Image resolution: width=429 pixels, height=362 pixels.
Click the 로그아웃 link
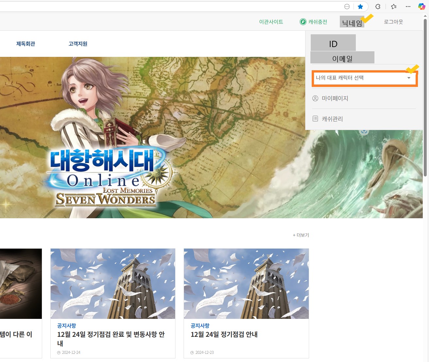point(393,22)
